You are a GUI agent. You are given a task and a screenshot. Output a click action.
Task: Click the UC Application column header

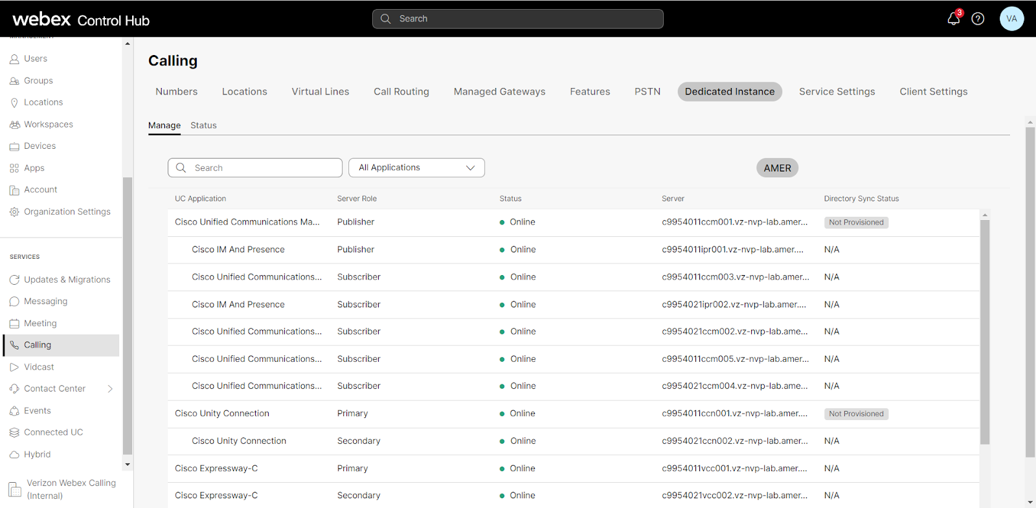(200, 199)
